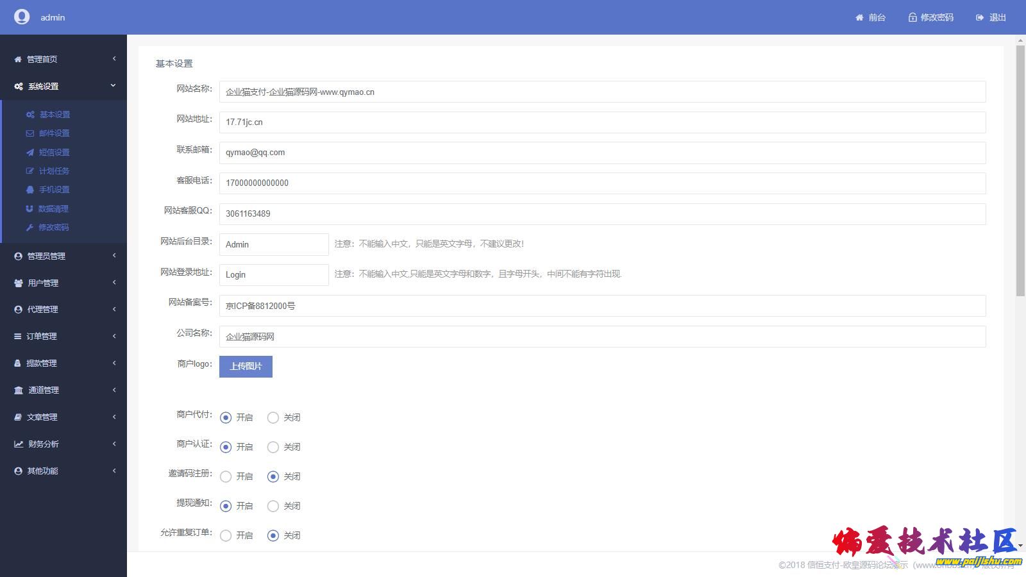Enable 开启 for 邀请码注册
Viewport: 1026px width, 577px height.
(226, 477)
